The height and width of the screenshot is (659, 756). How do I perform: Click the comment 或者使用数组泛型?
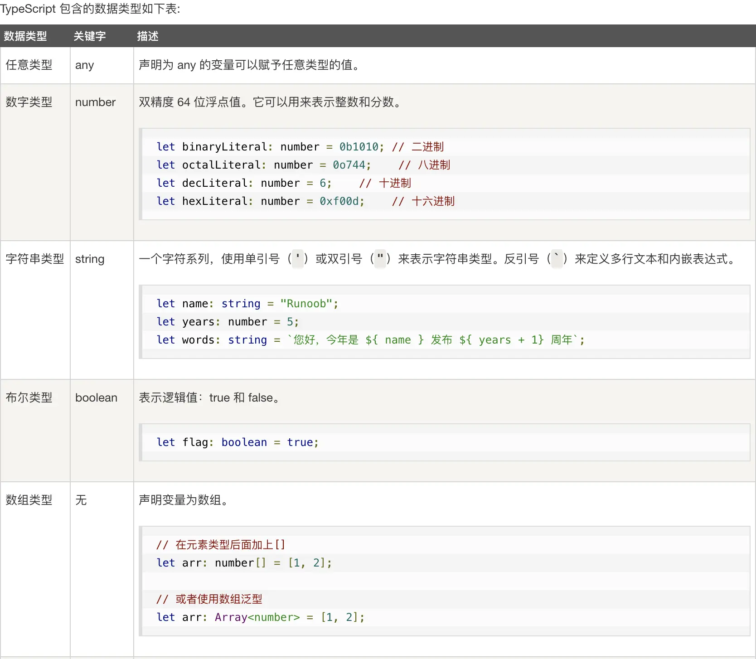[209, 599]
